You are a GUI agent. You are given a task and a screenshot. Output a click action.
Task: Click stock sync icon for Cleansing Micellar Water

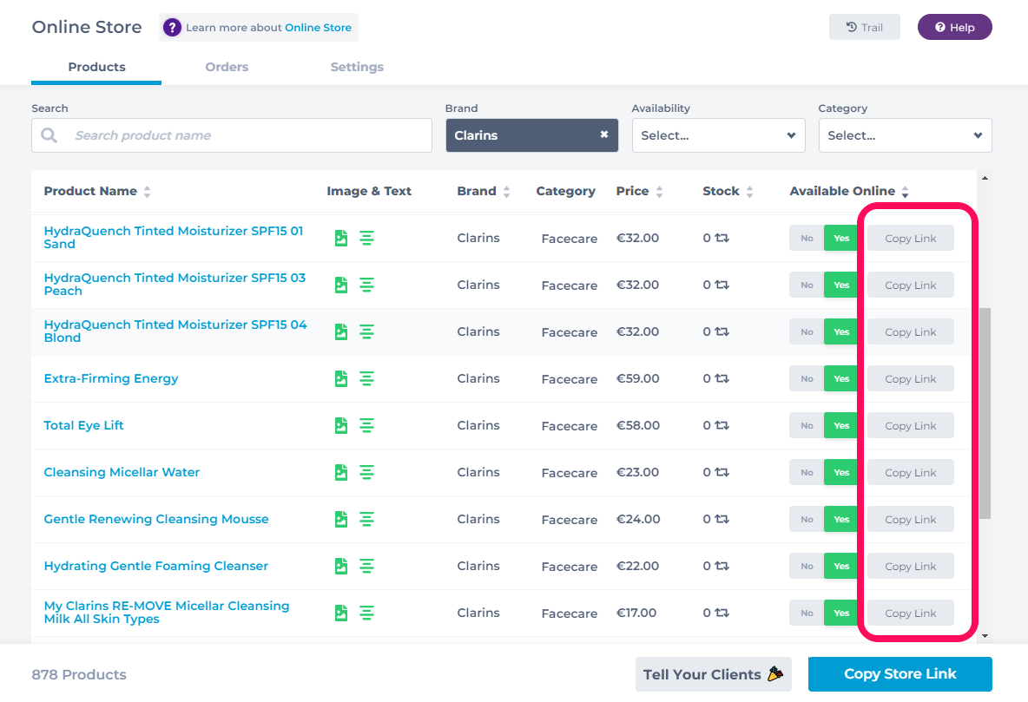722,472
